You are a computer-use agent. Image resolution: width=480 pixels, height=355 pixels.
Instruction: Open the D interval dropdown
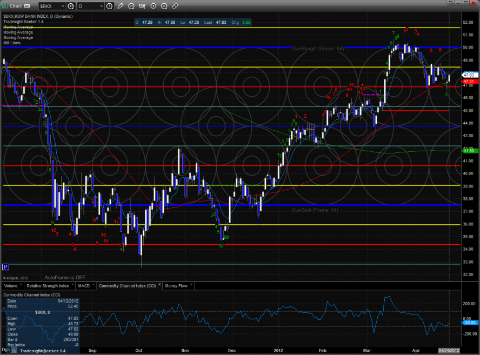[102, 6]
